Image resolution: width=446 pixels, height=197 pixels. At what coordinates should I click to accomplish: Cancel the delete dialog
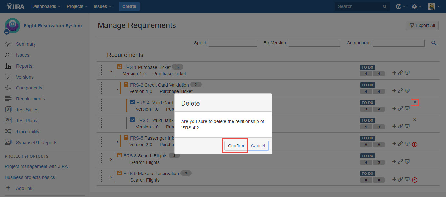point(258,146)
